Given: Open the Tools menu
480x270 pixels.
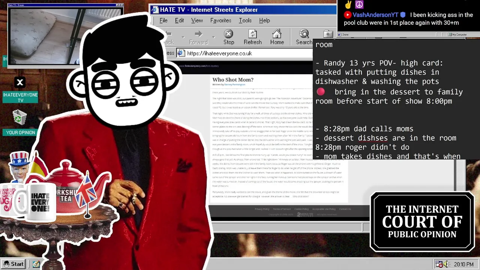Looking at the screenshot, I should tap(245, 20).
